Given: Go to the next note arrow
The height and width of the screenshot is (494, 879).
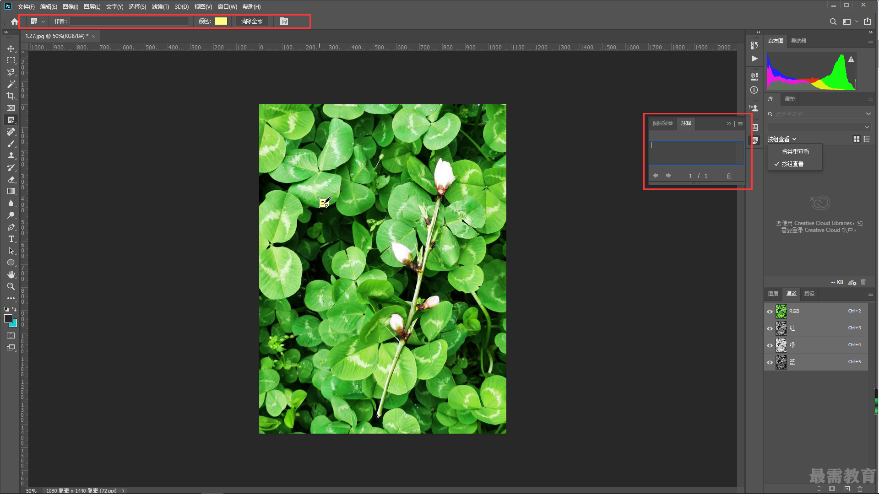Looking at the screenshot, I should coord(668,176).
